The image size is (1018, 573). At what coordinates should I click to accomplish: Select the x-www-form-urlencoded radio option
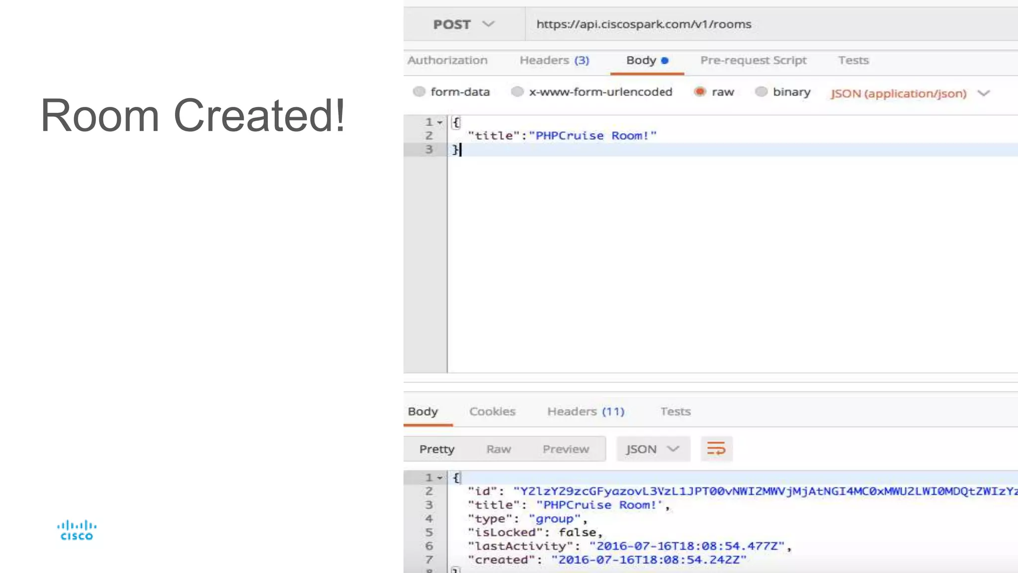pyautogui.click(x=517, y=92)
